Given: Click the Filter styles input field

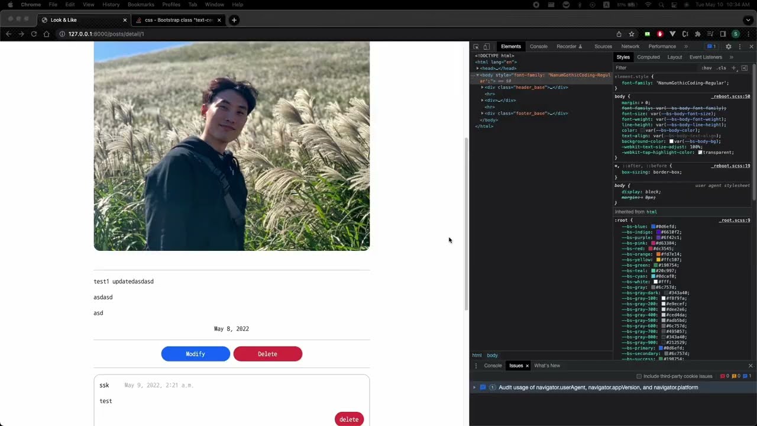Looking at the screenshot, I should [x=655, y=68].
